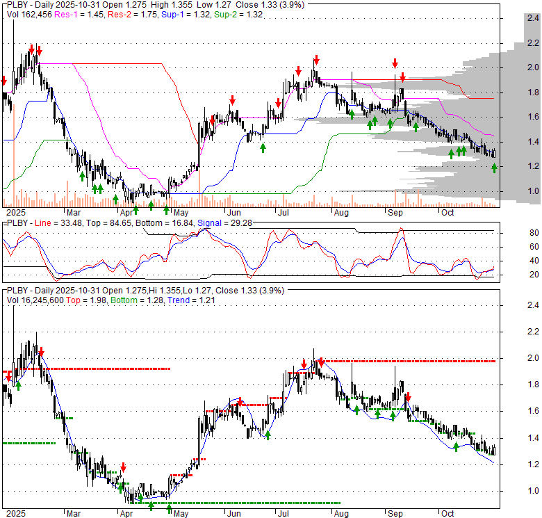The width and height of the screenshot is (542, 518).
Task: Click the last green buy arrow in late October, top chart
Action: pyautogui.click(x=494, y=168)
